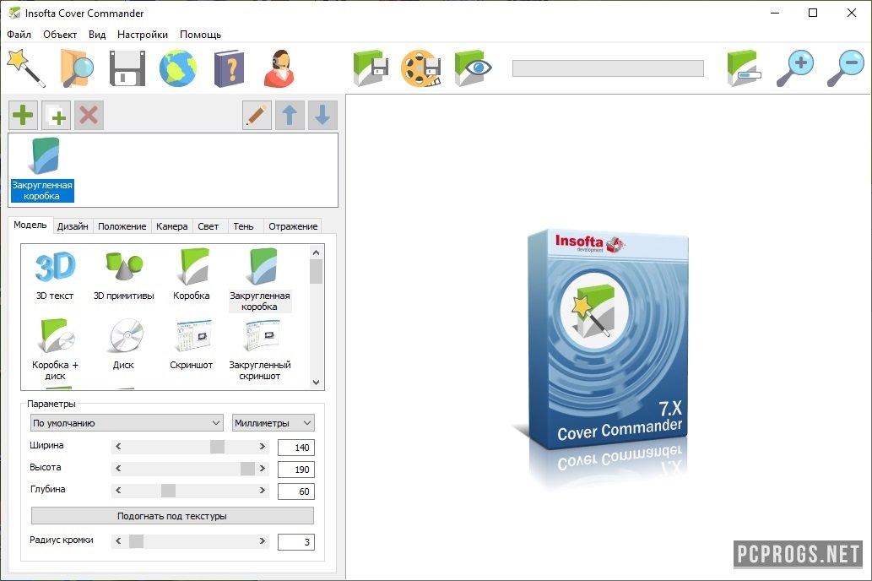
Task: Open the Настройки menu
Action: point(143,35)
